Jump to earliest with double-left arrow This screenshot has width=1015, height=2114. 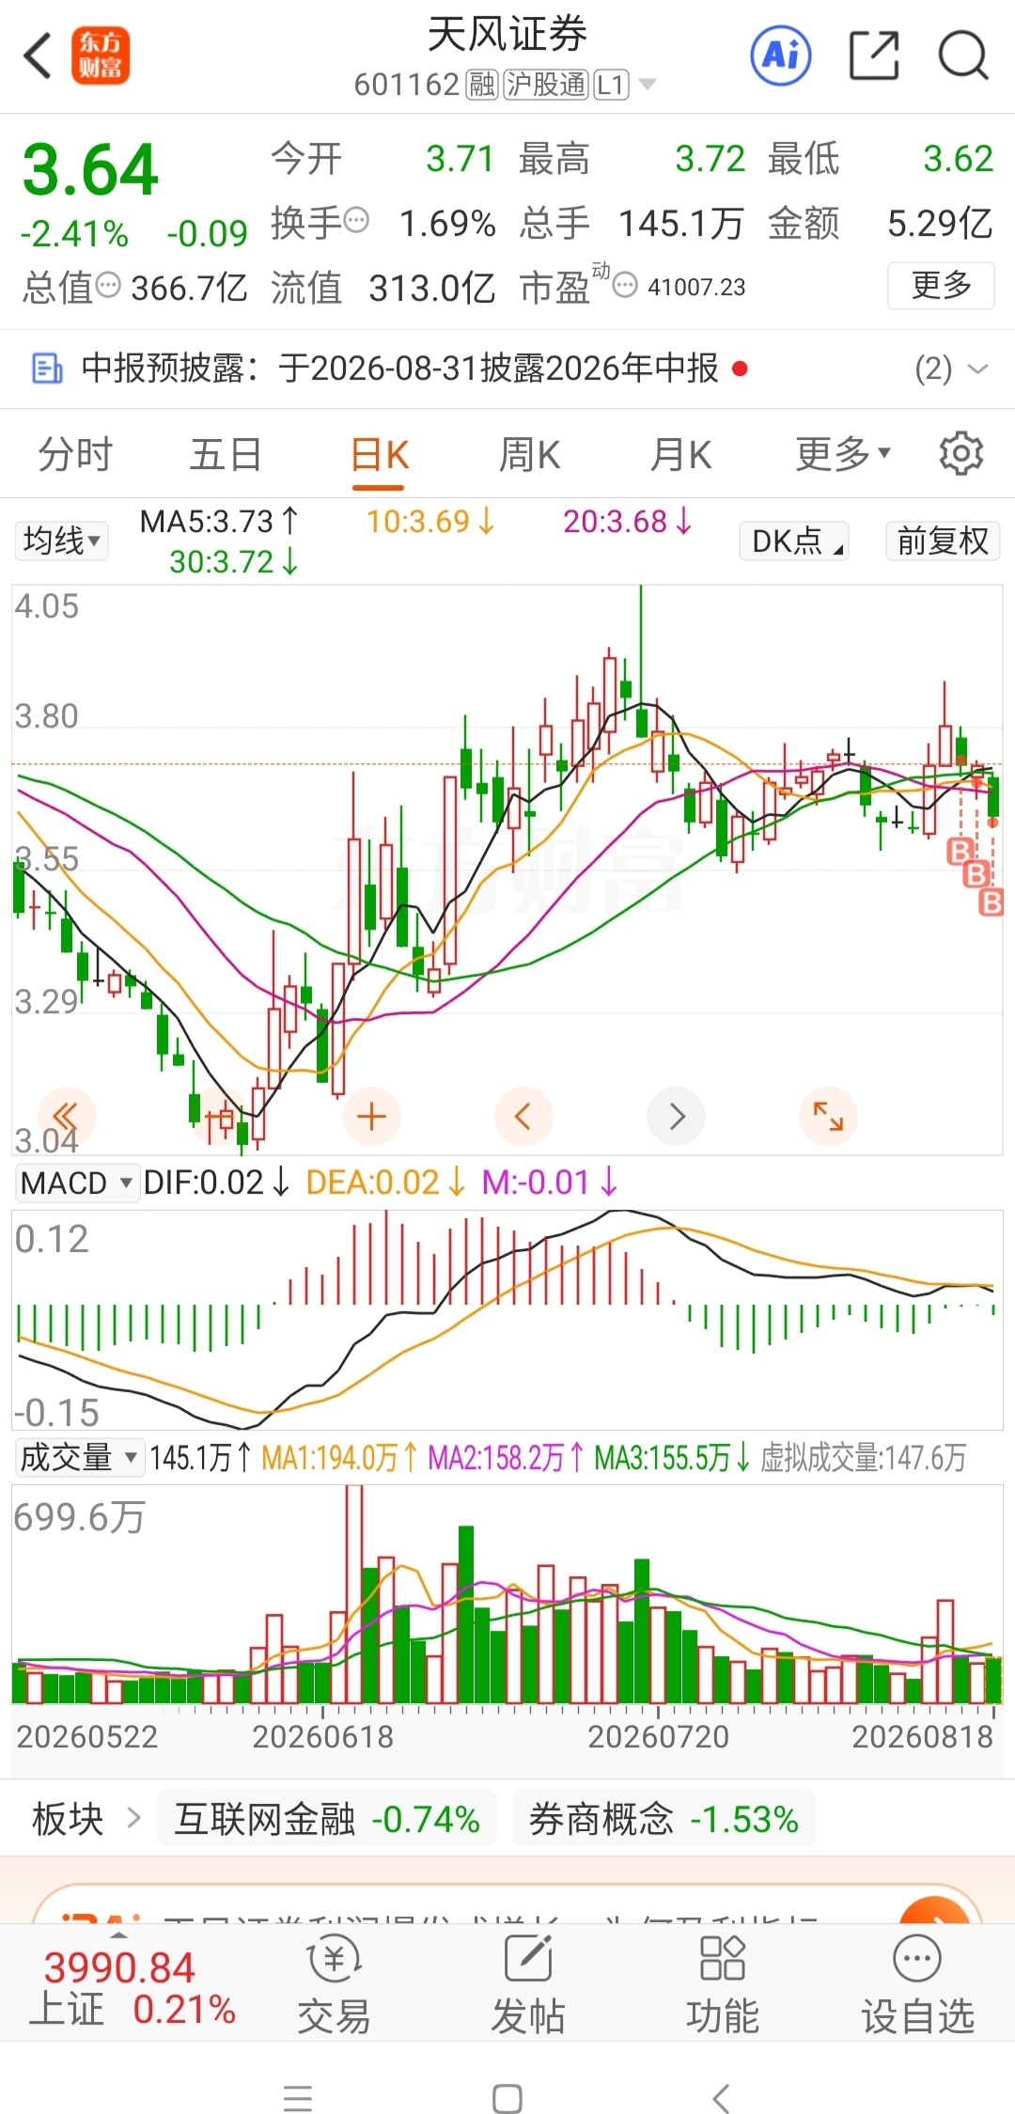tap(66, 1117)
